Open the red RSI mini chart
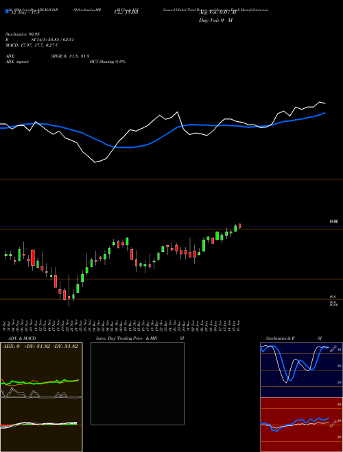This screenshot has width=343, height=452. tap(301, 425)
